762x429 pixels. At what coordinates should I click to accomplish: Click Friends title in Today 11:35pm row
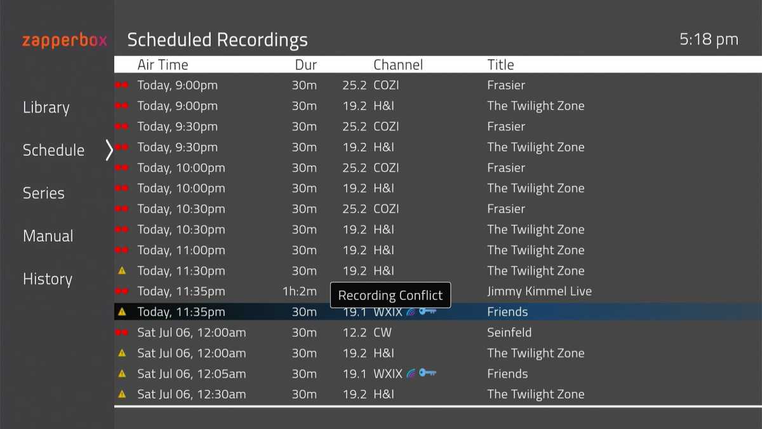[507, 311]
